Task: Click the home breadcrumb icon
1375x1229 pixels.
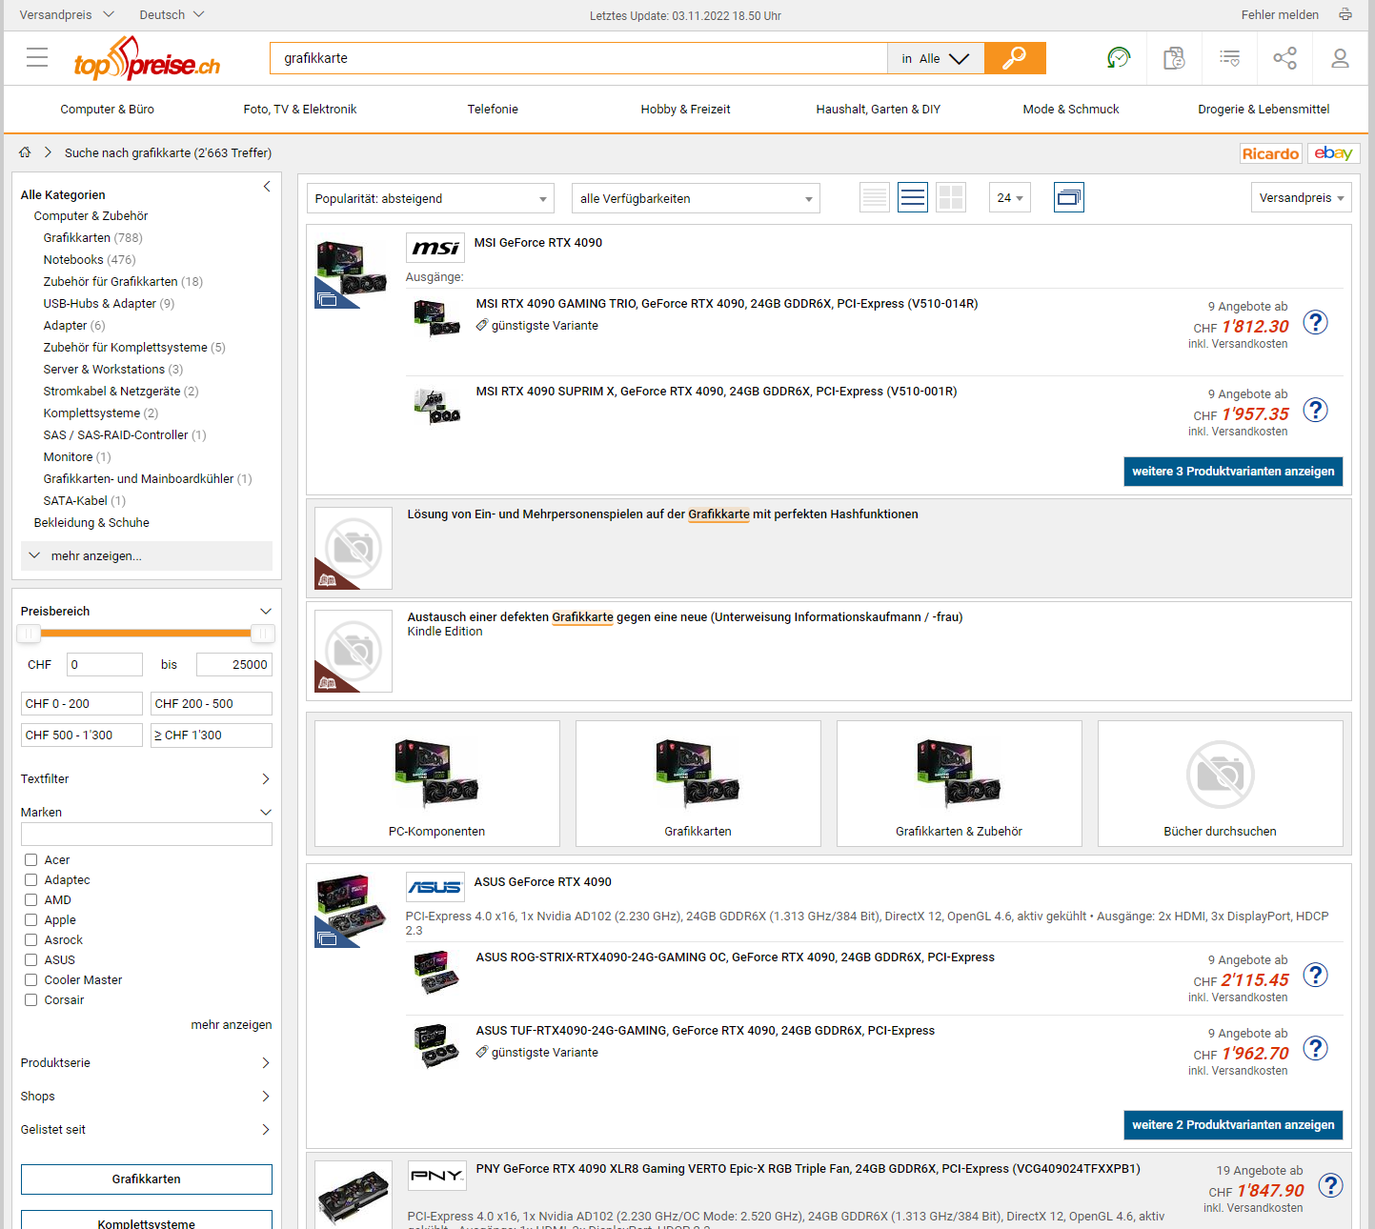Action: pyautogui.click(x=25, y=152)
